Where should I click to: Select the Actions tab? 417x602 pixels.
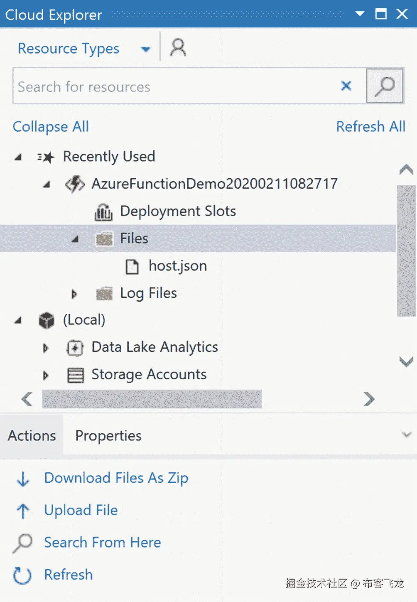[x=32, y=435]
